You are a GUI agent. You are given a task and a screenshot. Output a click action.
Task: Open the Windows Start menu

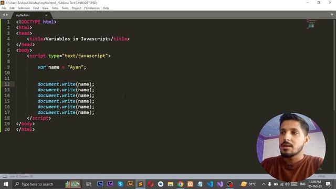tap(6, 184)
